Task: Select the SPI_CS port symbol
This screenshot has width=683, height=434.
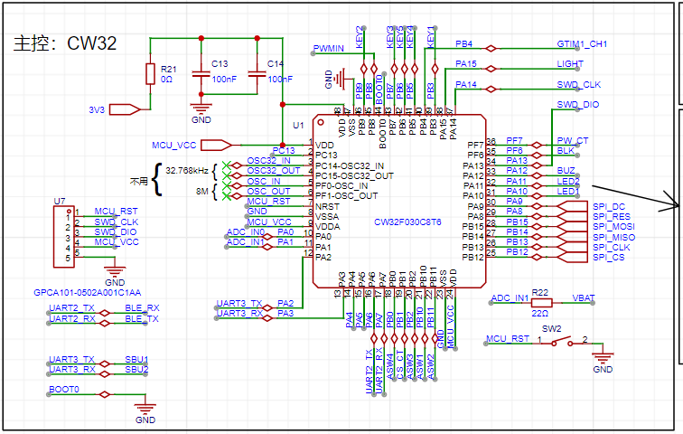Action: [x=572, y=257]
